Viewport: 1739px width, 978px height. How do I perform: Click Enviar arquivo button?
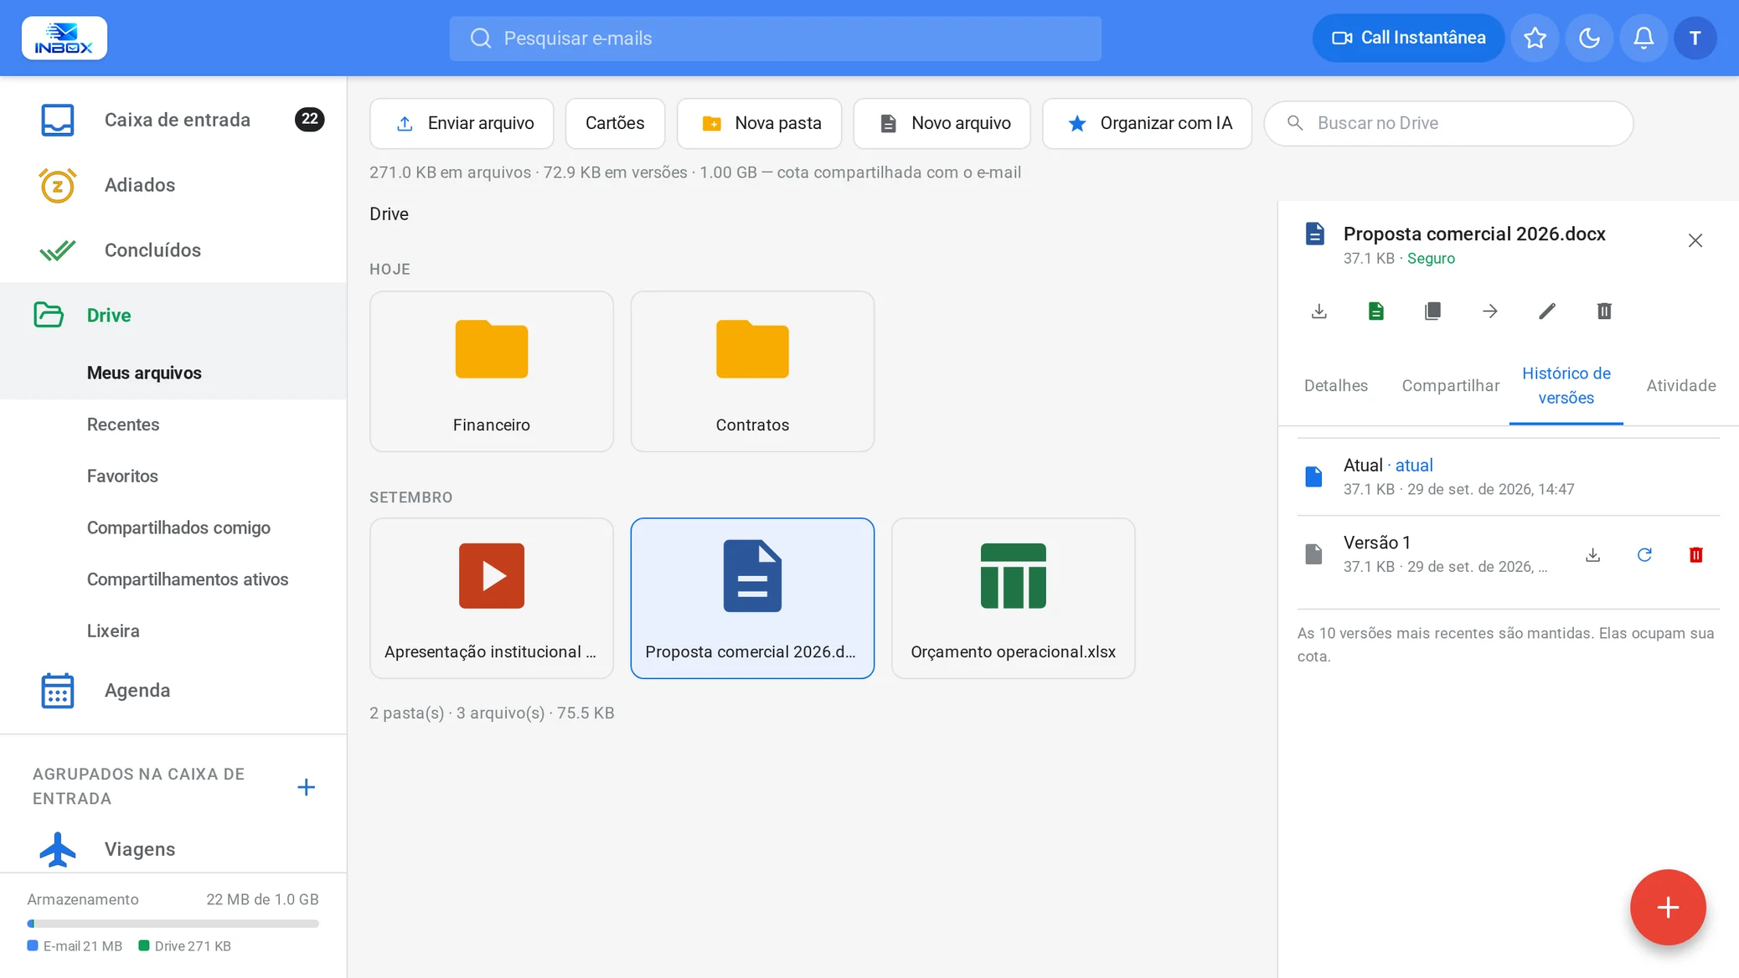(462, 123)
